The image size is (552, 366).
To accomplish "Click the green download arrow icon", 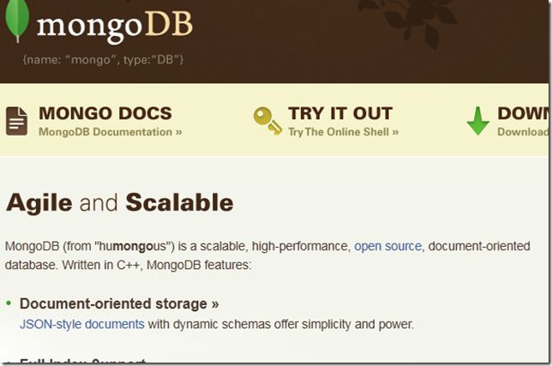I will coord(477,121).
